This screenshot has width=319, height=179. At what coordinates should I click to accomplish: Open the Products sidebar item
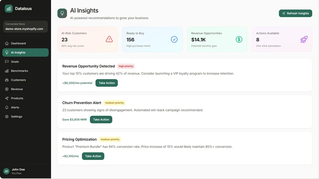coord(26,98)
